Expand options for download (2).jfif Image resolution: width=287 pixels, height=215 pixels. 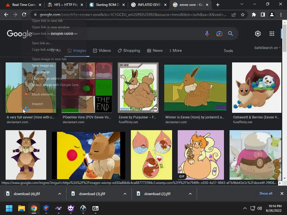190,194
